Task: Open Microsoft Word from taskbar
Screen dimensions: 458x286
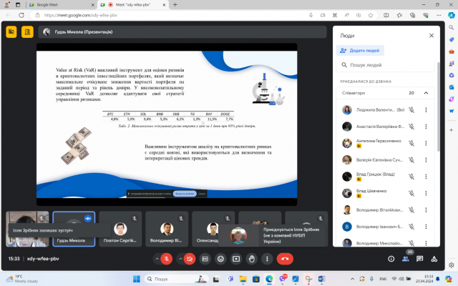Action: (x=321, y=279)
